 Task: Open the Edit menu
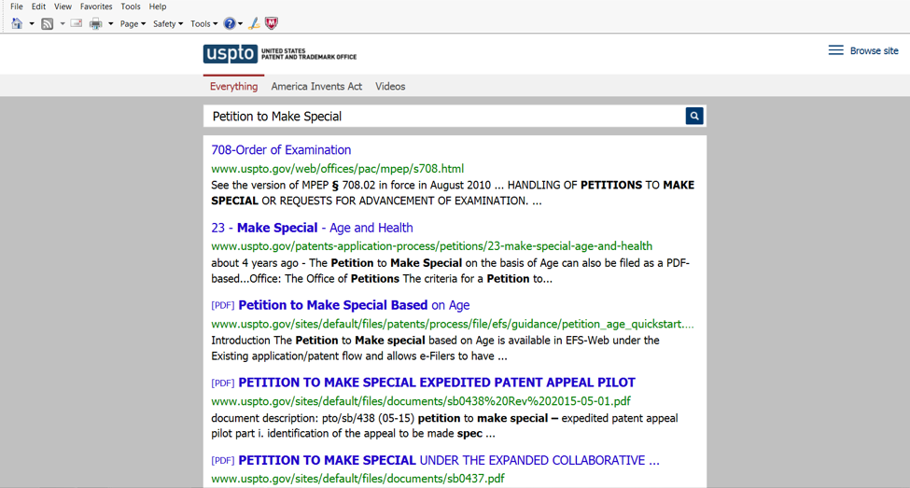38,7
